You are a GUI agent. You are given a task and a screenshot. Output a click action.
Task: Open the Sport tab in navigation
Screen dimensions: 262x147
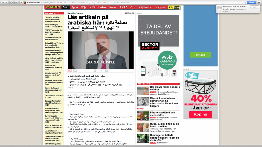pyautogui.click(x=75, y=7)
